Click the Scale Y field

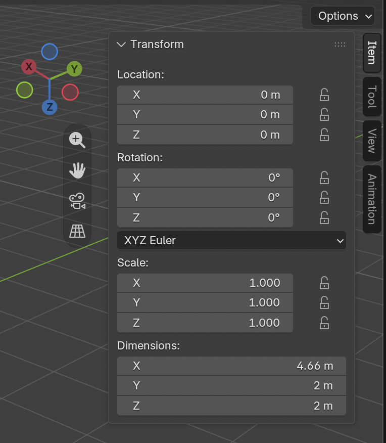[x=205, y=302]
